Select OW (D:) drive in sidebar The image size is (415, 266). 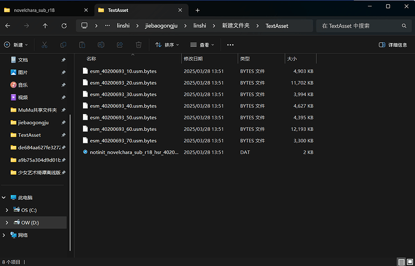tap(34, 223)
